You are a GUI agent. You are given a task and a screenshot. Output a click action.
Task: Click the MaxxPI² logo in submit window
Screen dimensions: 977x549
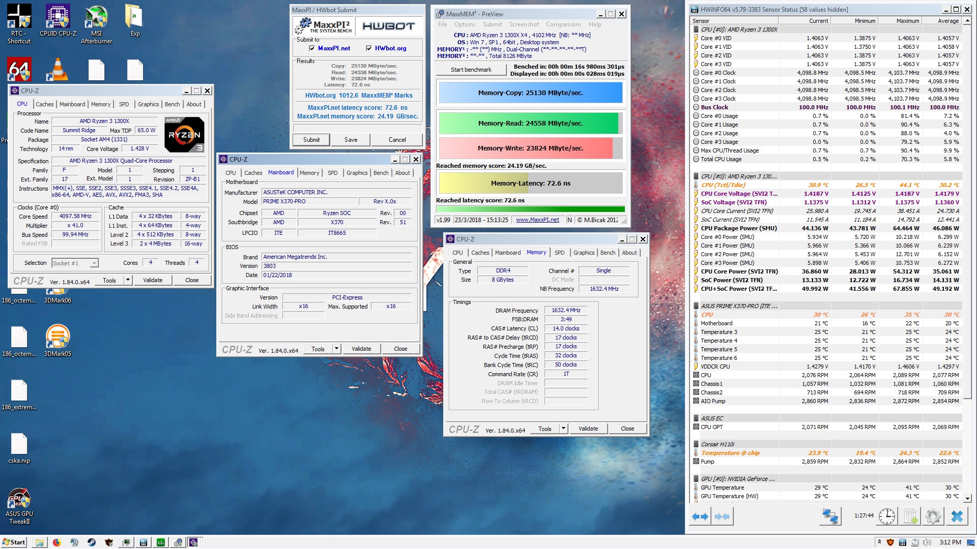(x=324, y=26)
